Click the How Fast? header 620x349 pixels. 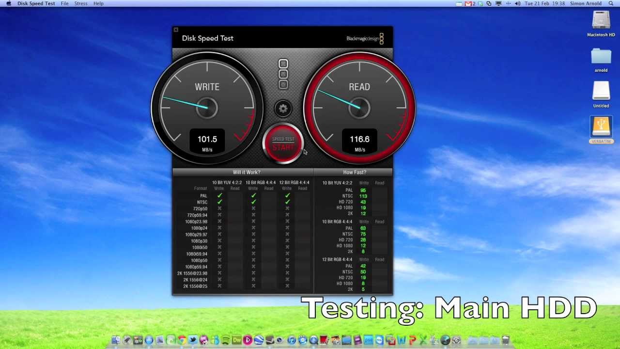(x=355, y=172)
